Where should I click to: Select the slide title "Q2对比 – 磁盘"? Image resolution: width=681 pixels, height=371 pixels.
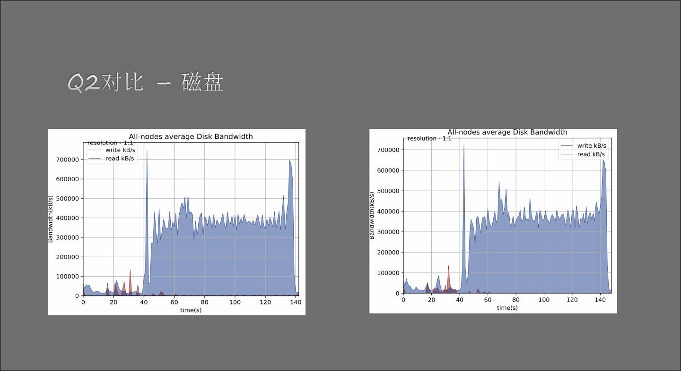(x=146, y=82)
